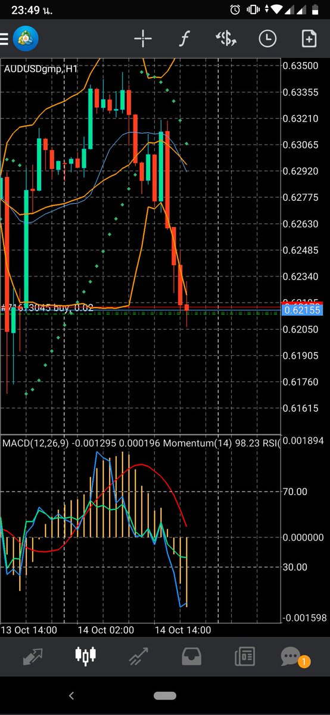Open the currency symbol selector icon
Screen dimensions: 330x715
[x=226, y=39]
